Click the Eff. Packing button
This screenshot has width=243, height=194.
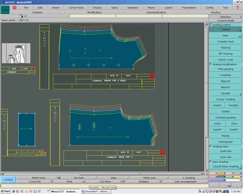click(226, 54)
